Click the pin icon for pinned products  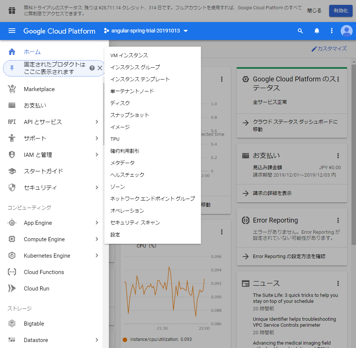(12, 68)
